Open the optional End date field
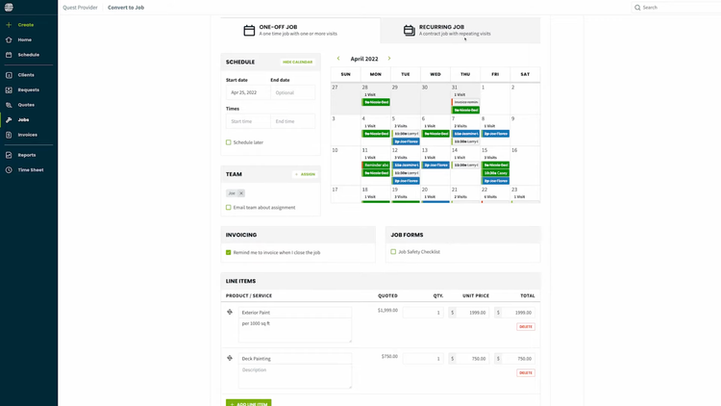Viewport: 721px width, 406px height. click(x=293, y=92)
